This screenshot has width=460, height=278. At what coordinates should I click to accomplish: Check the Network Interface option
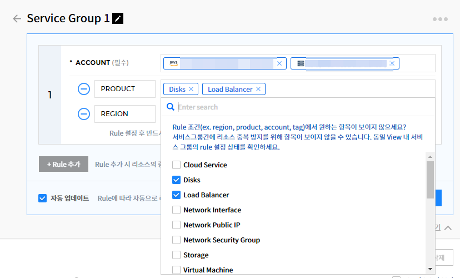pyautogui.click(x=177, y=210)
